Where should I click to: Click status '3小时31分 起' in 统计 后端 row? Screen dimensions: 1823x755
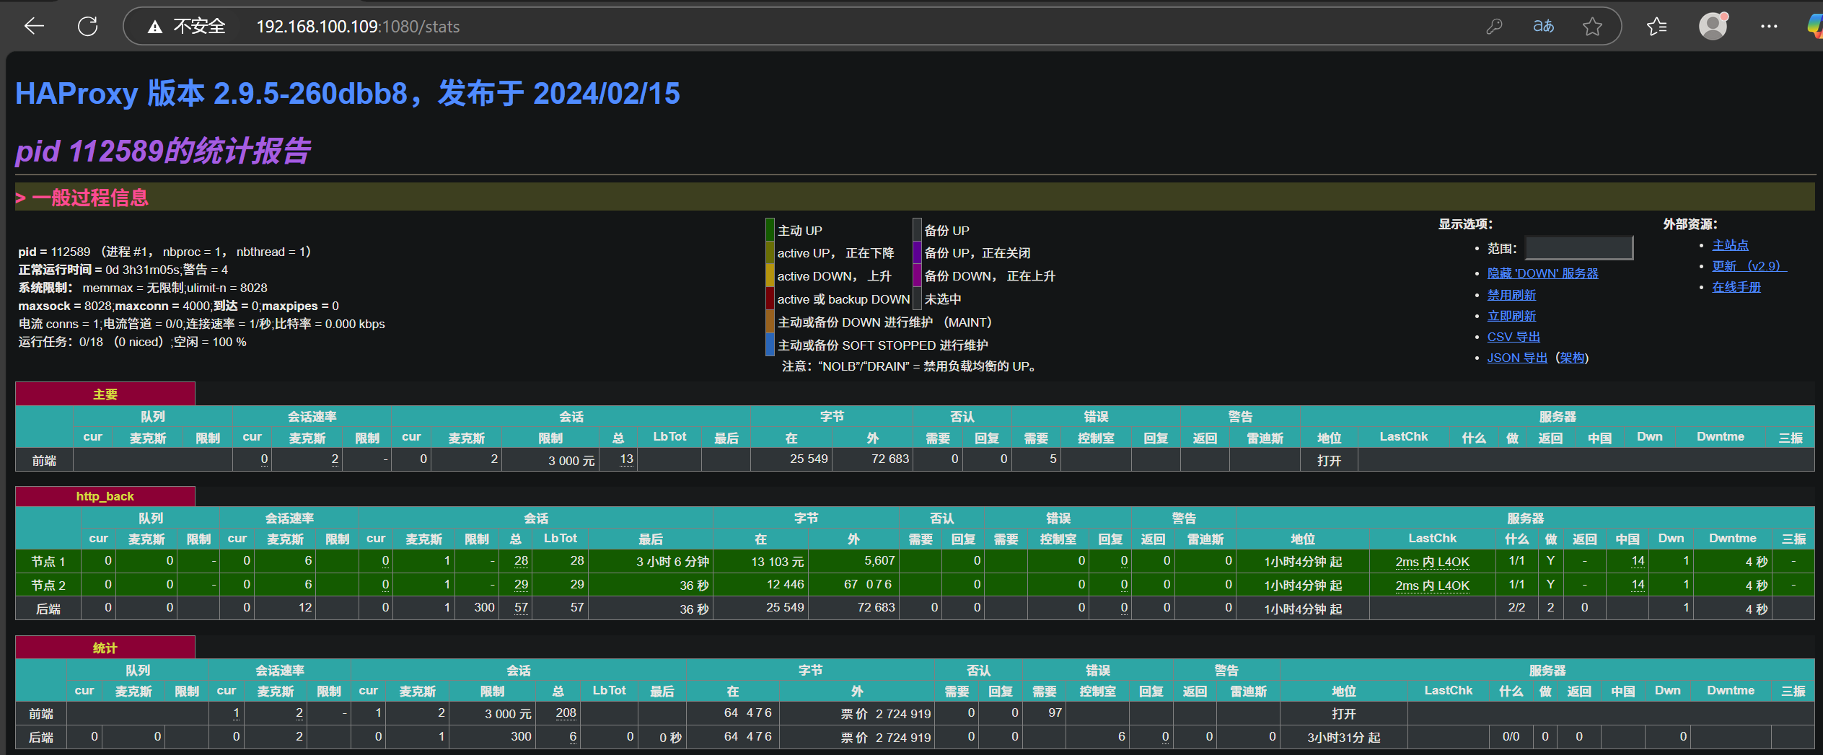1343,737
